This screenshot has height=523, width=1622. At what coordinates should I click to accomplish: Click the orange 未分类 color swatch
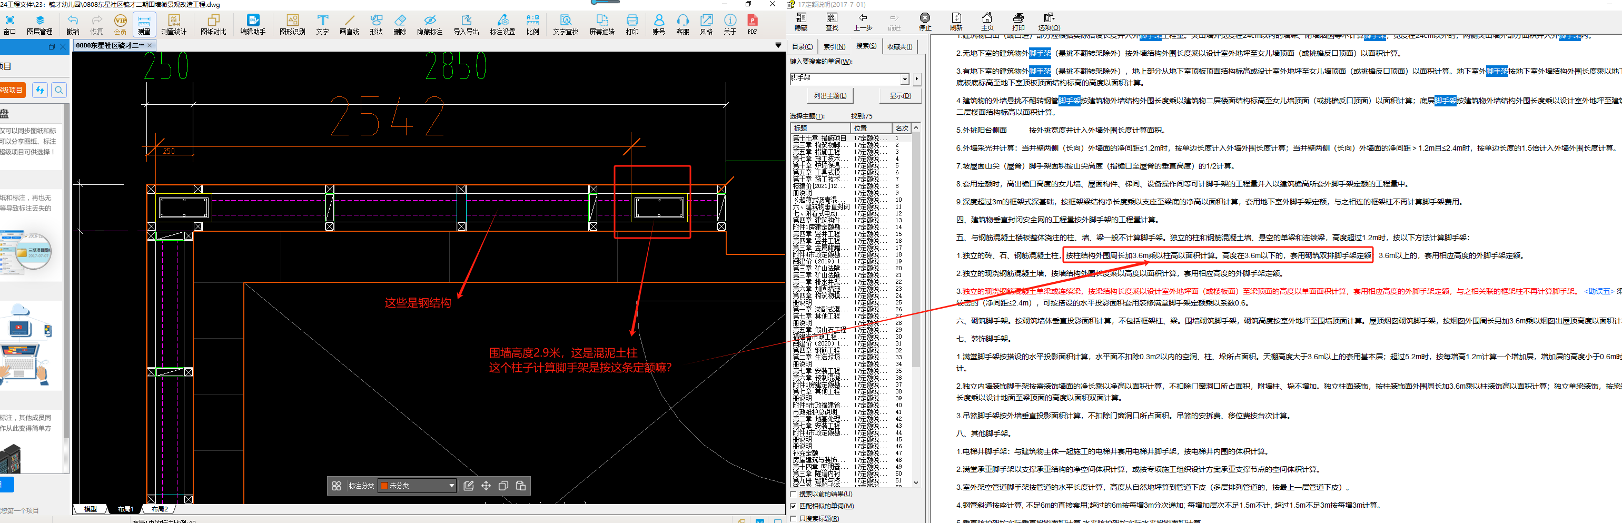click(x=384, y=486)
